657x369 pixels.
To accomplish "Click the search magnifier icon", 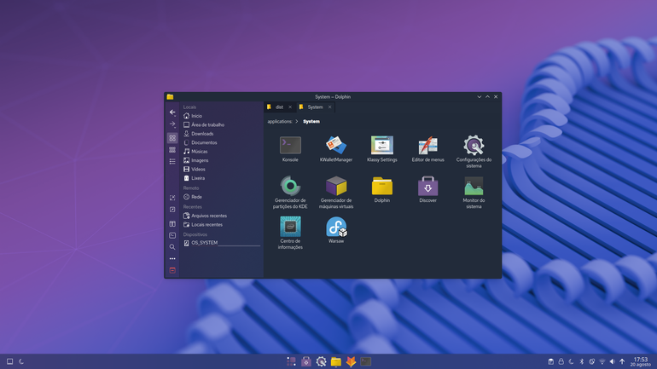I will 172,247.
